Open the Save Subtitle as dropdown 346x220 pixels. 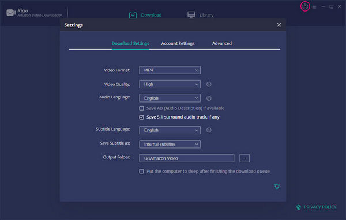(170, 144)
